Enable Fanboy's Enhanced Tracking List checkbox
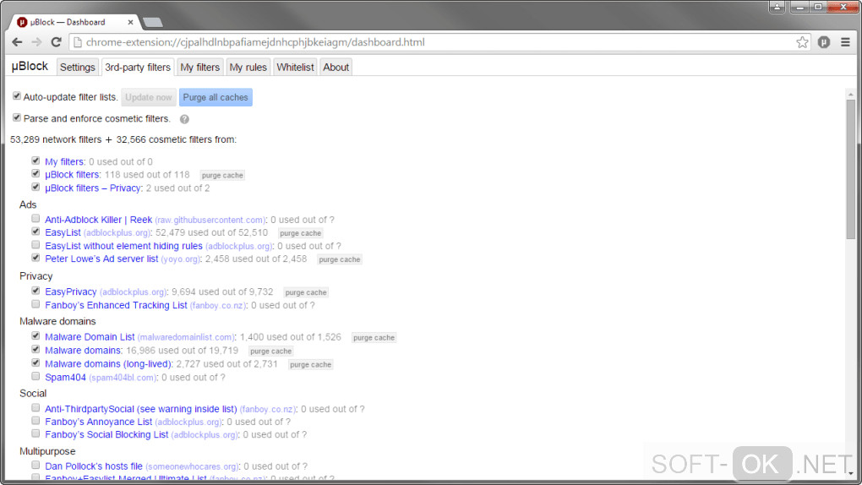 click(35, 304)
